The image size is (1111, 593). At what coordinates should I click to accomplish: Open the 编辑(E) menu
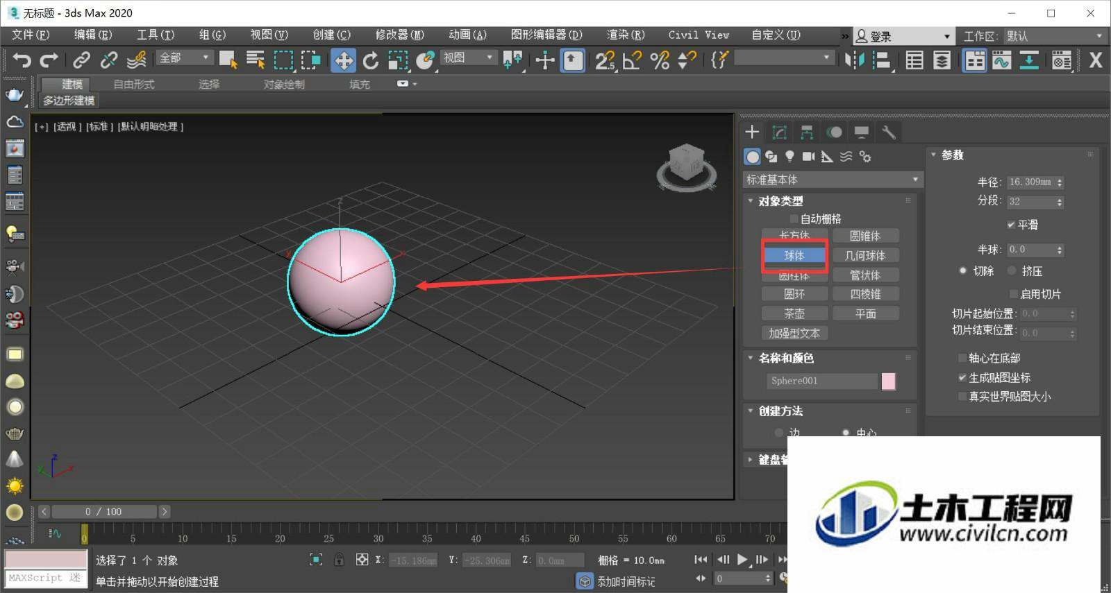click(x=93, y=35)
